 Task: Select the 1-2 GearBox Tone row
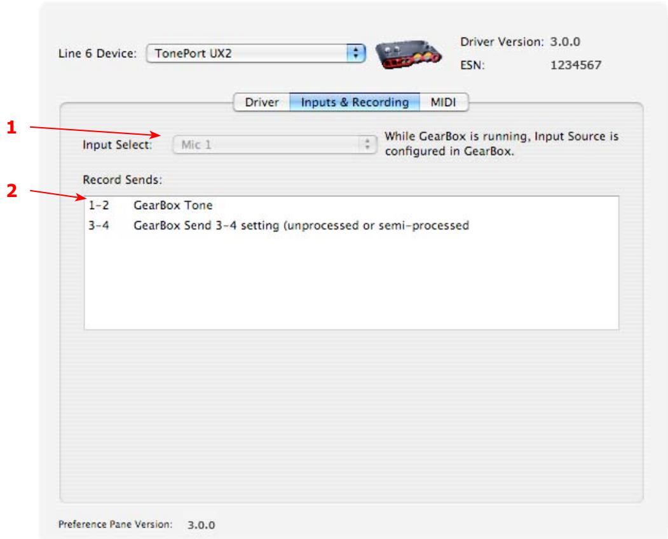coord(351,205)
